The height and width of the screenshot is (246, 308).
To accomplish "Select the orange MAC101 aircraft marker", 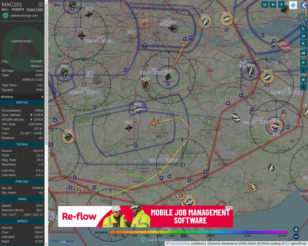I will tap(154, 122).
